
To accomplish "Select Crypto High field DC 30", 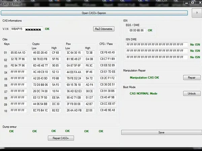I will (56, 104).
